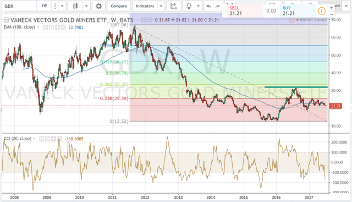Select the 1W interval button
This screenshot has width=352, height=202.
(x=44, y=6)
